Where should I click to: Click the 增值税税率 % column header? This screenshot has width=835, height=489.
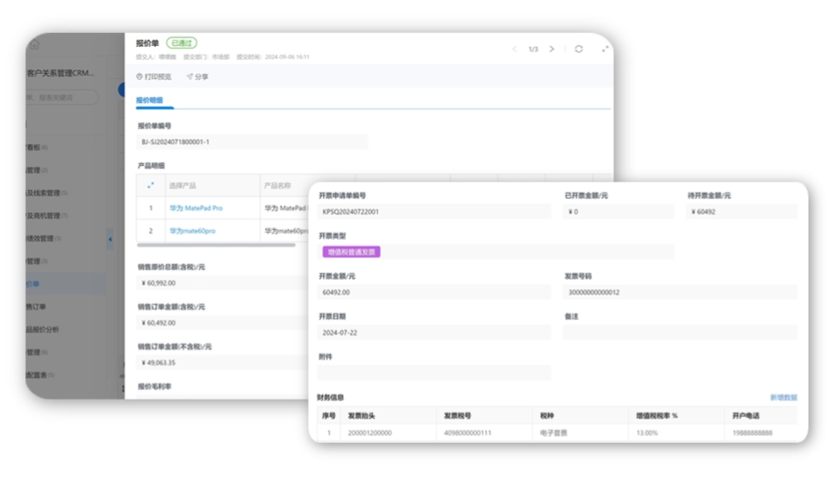pos(657,416)
